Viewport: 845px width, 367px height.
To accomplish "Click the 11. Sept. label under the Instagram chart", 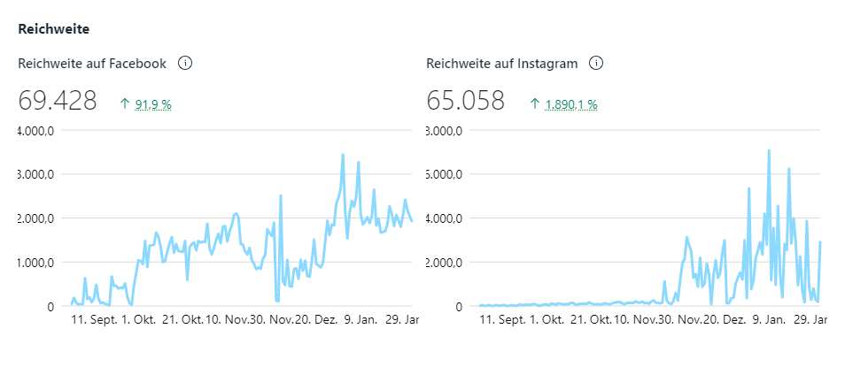I will coord(500,319).
